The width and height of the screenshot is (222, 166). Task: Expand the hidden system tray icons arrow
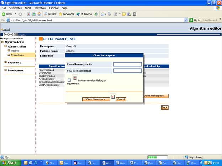(202, 163)
